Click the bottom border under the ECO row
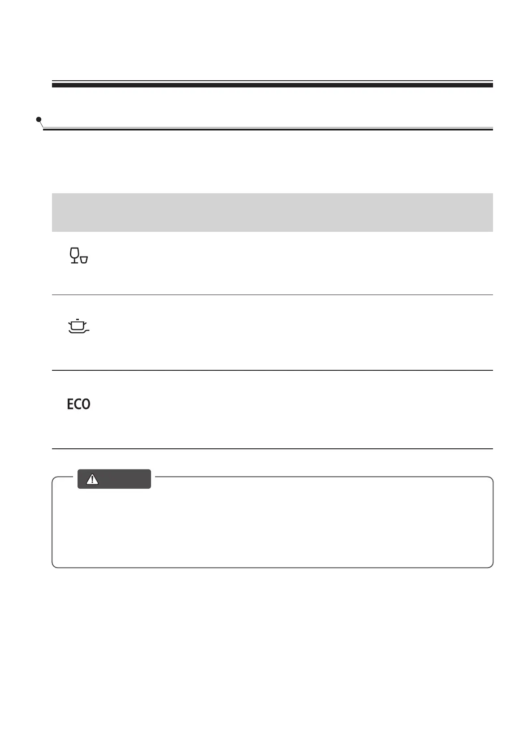Viewport: 532px width, 755px height. [272, 448]
